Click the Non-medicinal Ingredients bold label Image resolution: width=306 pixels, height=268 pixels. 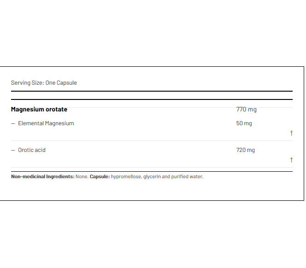[42, 176]
